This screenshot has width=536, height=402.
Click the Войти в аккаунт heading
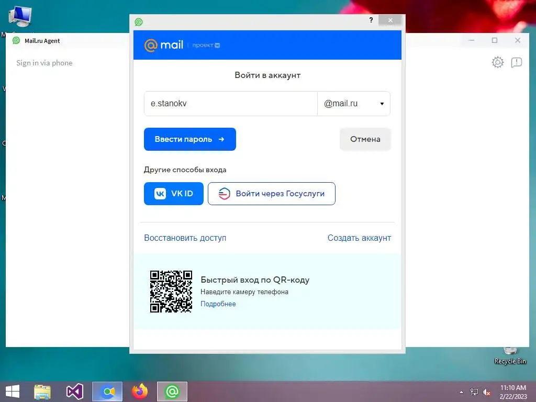pyautogui.click(x=267, y=75)
